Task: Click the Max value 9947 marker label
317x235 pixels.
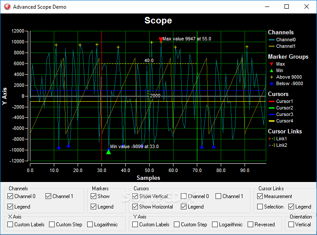Action: (x=187, y=39)
